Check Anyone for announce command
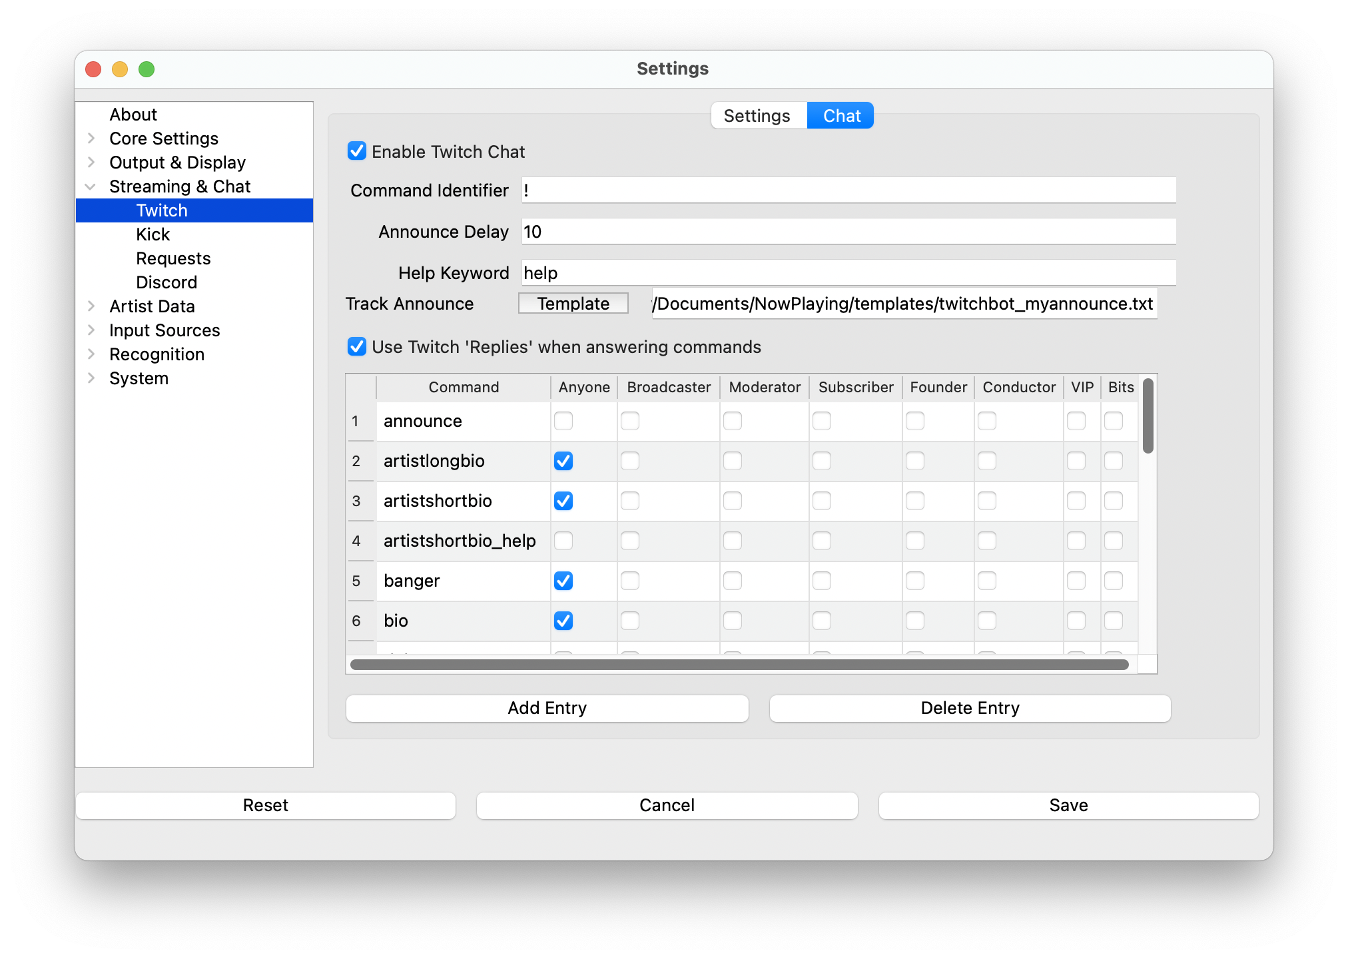Screen dimensions: 1348x959 (x=563, y=421)
